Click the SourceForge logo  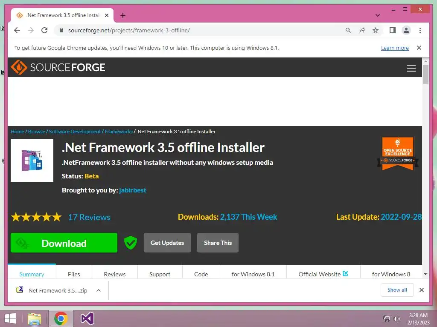click(x=58, y=67)
